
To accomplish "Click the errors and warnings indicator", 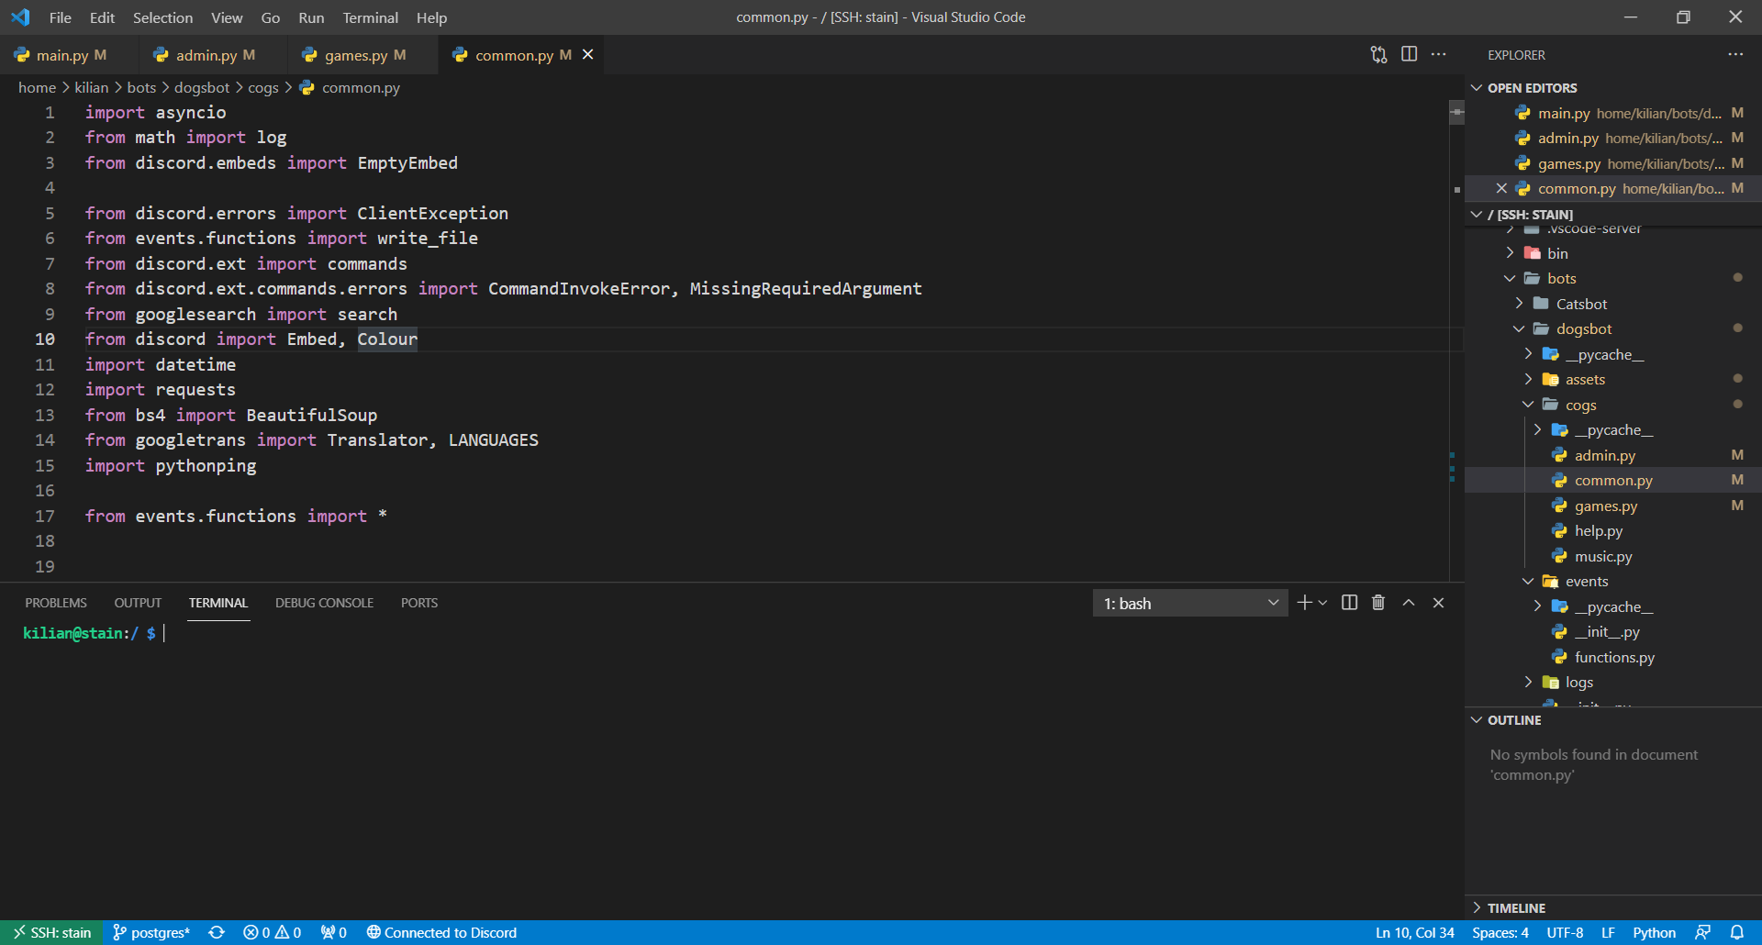I will [x=271, y=932].
